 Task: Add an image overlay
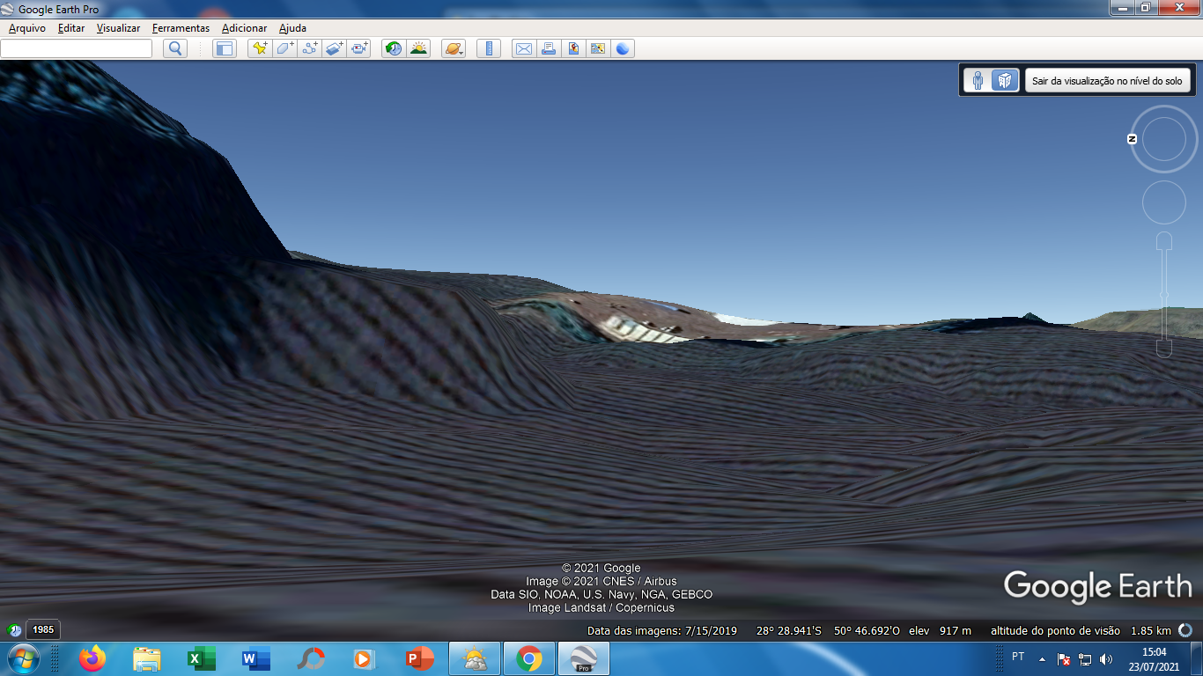334,48
